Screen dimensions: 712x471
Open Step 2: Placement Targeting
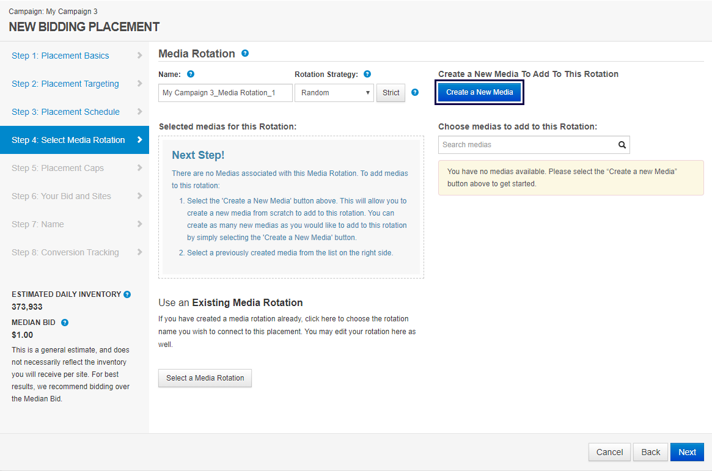pos(65,84)
